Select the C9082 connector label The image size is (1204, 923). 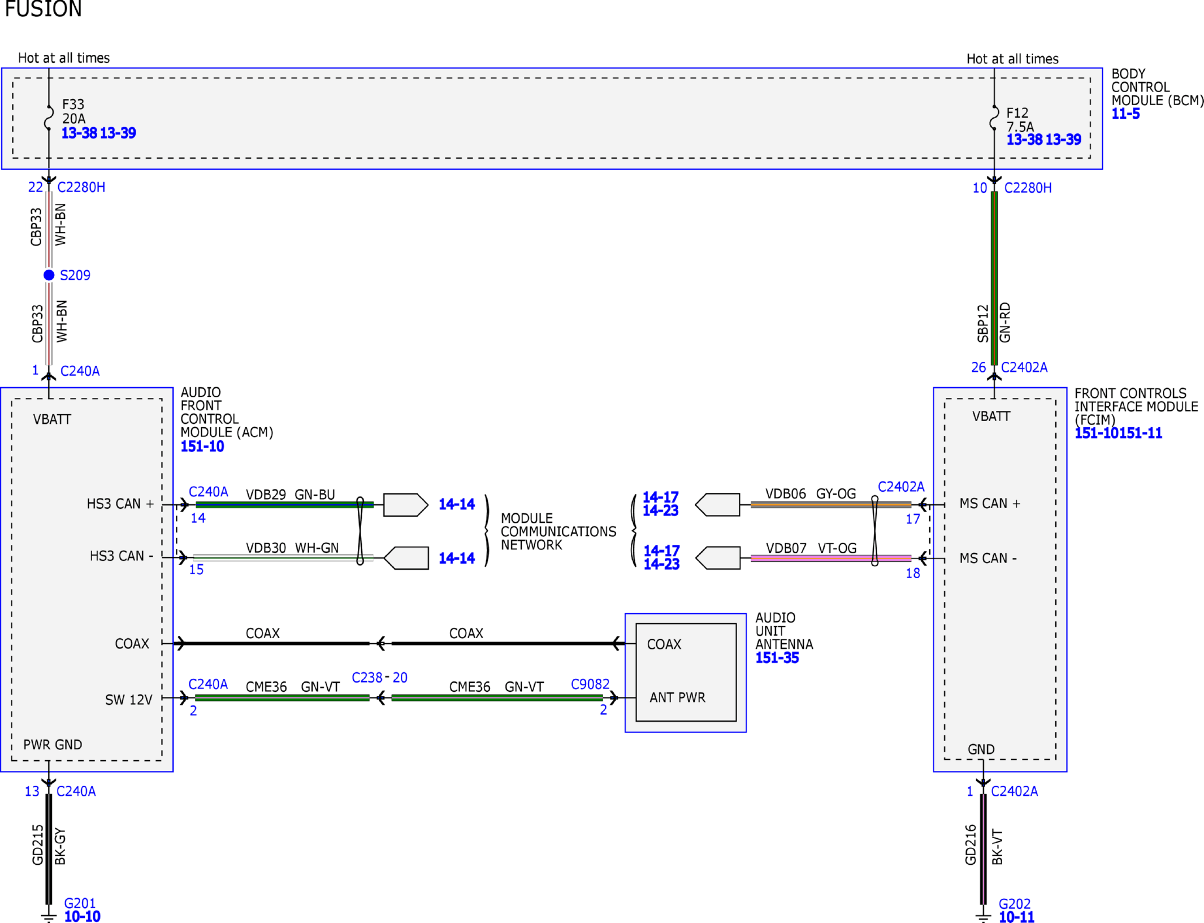click(590, 684)
